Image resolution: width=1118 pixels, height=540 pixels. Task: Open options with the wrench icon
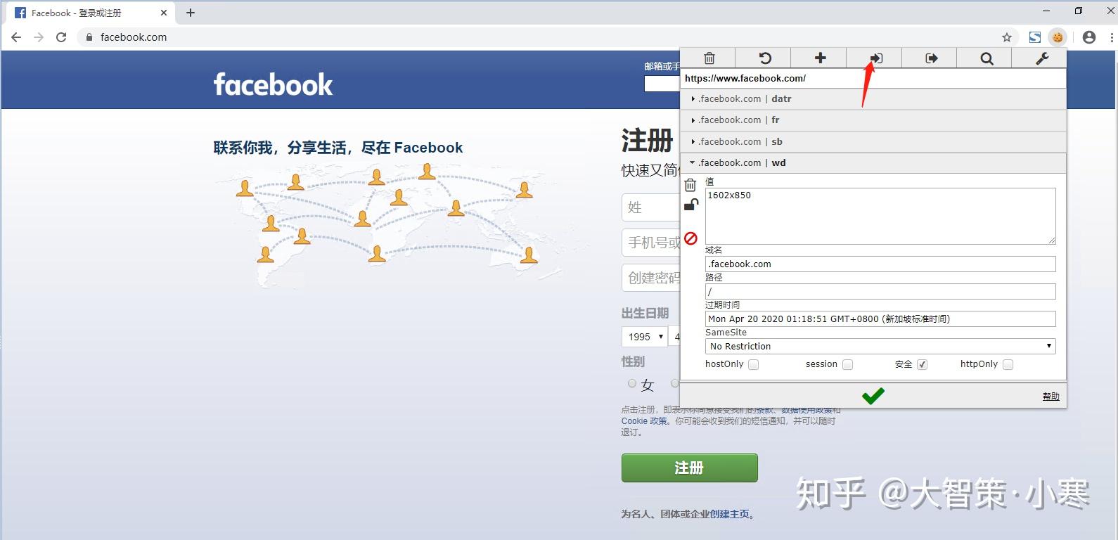[1041, 58]
